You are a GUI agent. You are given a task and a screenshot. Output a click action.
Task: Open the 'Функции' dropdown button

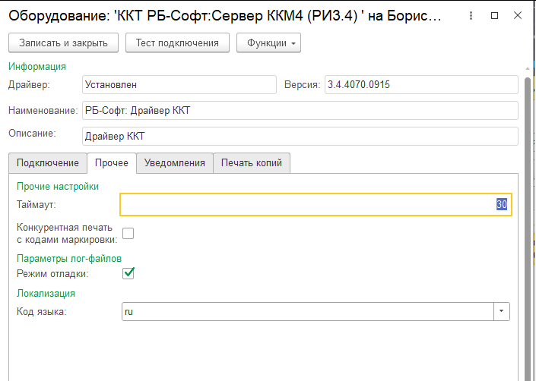click(x=268, y=43)
